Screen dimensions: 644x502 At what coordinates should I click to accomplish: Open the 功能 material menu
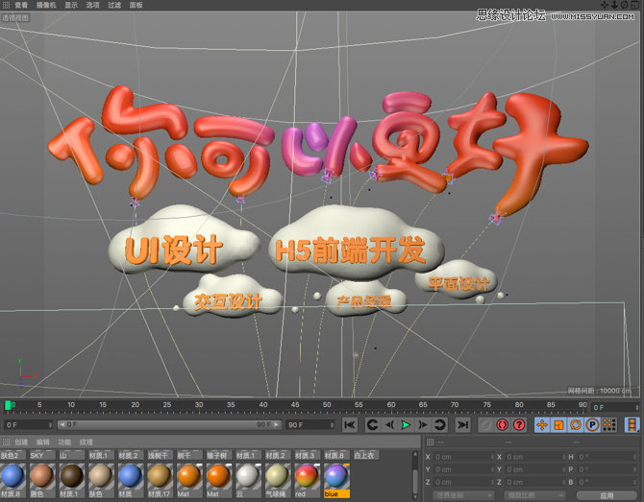pos(64,442)
